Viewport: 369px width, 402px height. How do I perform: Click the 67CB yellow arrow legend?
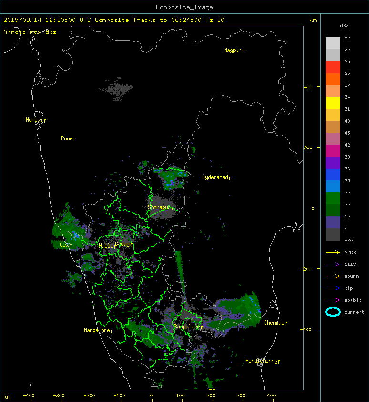pyautogui.click(x=333, y=253)
